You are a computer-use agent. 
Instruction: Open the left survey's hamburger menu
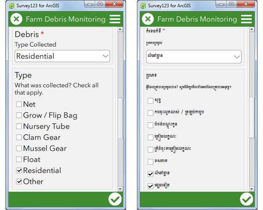115,19
